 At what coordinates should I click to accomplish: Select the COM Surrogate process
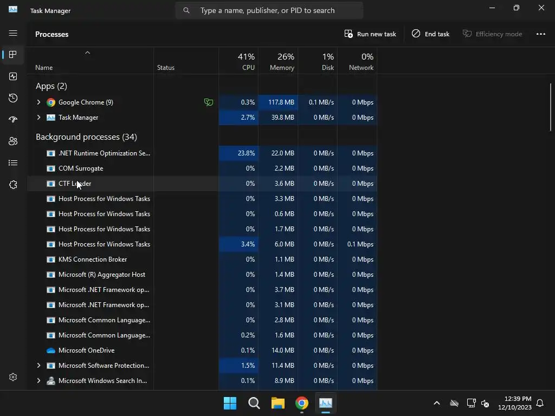click(202, 168)
